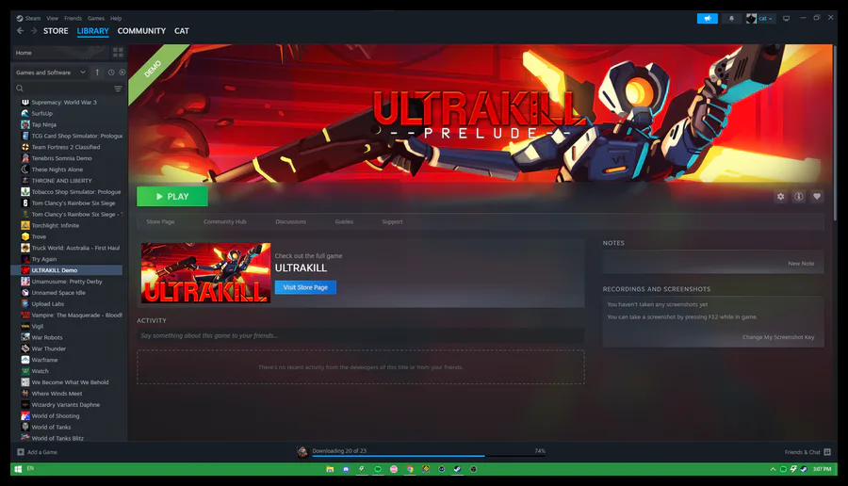Click the ULTRAKILL full game thumbnail
The width and height of the screenshot is (848, 486).
[x=205, y=272]
